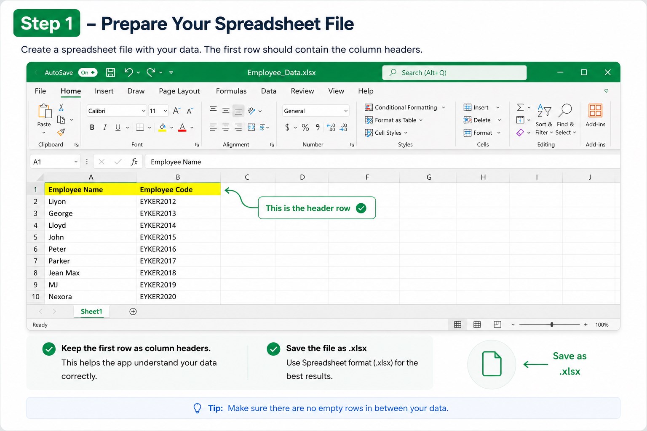The image size is (647, 431).
Task: Click the Font Color letter A icon
Action: pyautogui.click(x=182, y=128)
